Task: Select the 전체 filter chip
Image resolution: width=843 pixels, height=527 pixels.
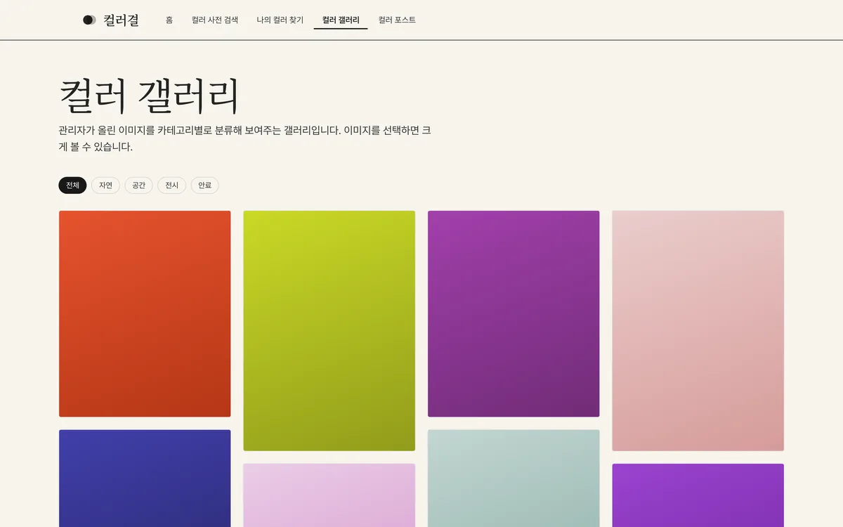Action: [x=72, y=186]
